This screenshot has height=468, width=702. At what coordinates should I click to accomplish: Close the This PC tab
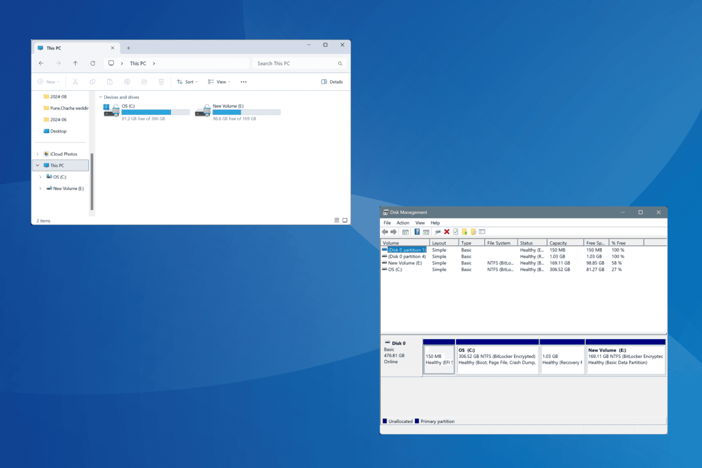click(x=112, y=48)
